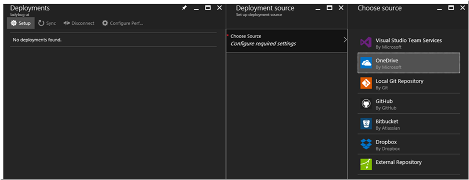Maximize the Deployments blade
Screen dimensions: 469x180
click(208, 8)
